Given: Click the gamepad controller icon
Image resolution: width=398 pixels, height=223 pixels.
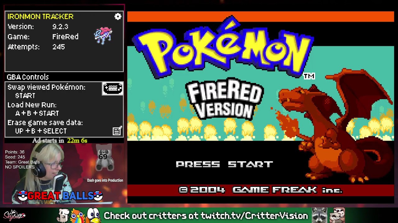Looking at the screenshot, I should 113,89.
